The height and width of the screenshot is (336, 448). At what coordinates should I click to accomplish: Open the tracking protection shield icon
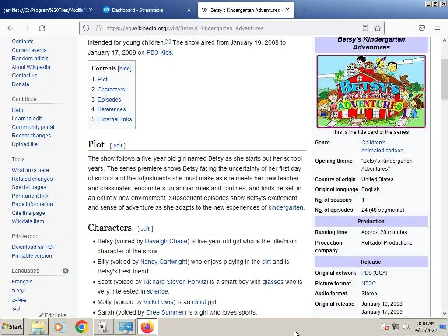tap(86, 28)
